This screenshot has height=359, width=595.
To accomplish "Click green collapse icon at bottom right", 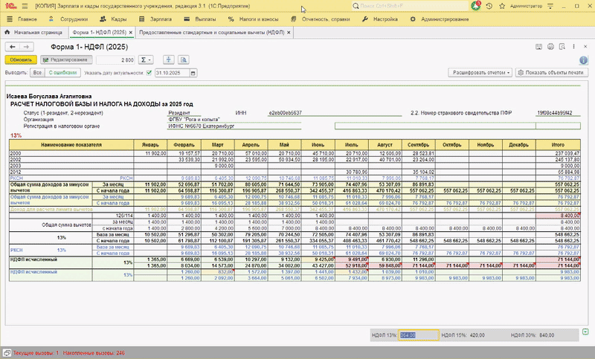I will [x=585, y=331].
